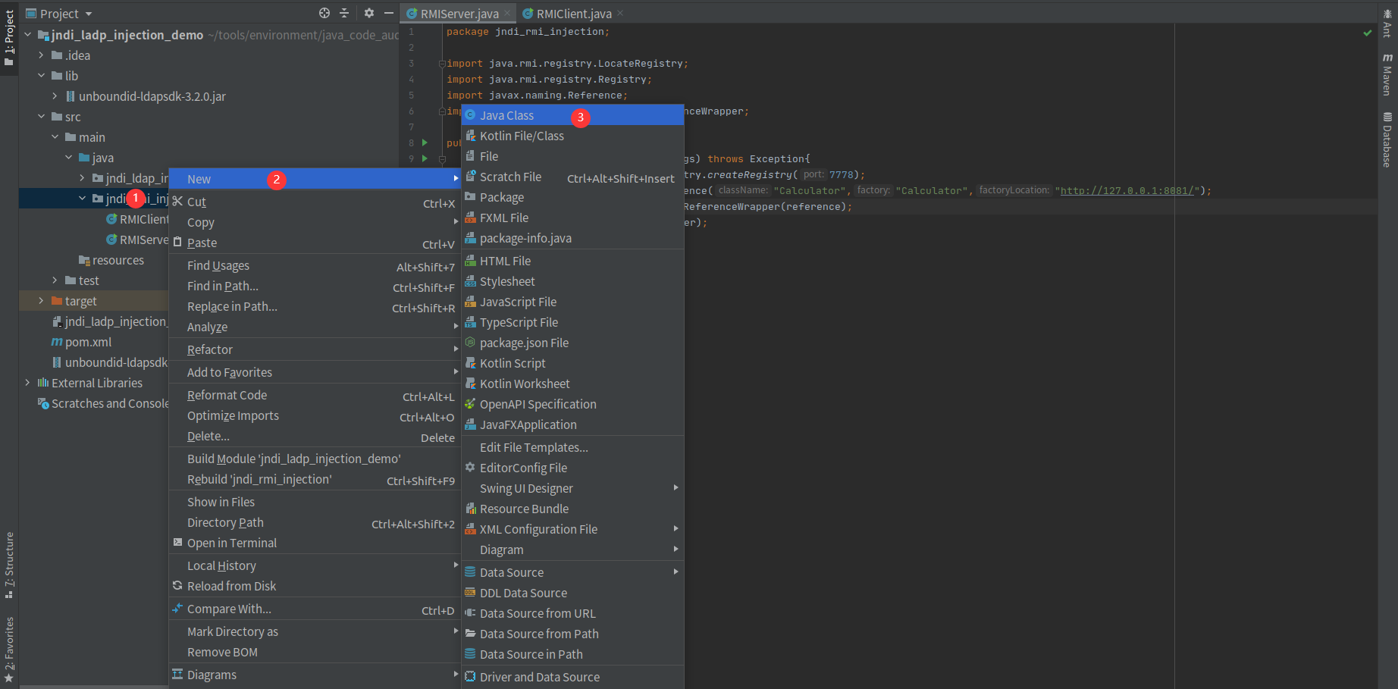The image size is (1398, 689).
Task: Open the Database tool window
Action: pyautogui.click(x=1387, y=139)
